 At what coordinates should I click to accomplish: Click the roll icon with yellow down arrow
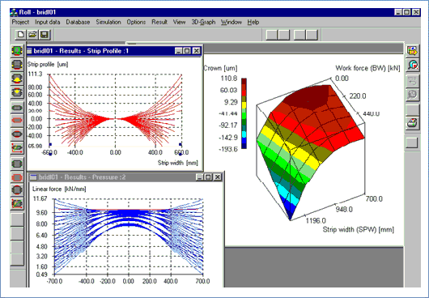point(17,92)
